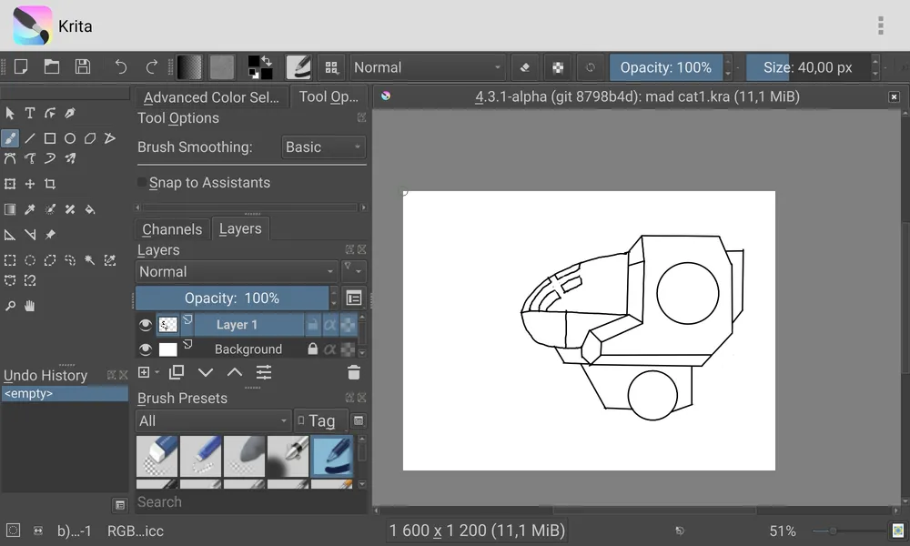This screenshot has height=546, width=910.
Task: Click the brush Size slider in toolbar
Action: point(807,67)
